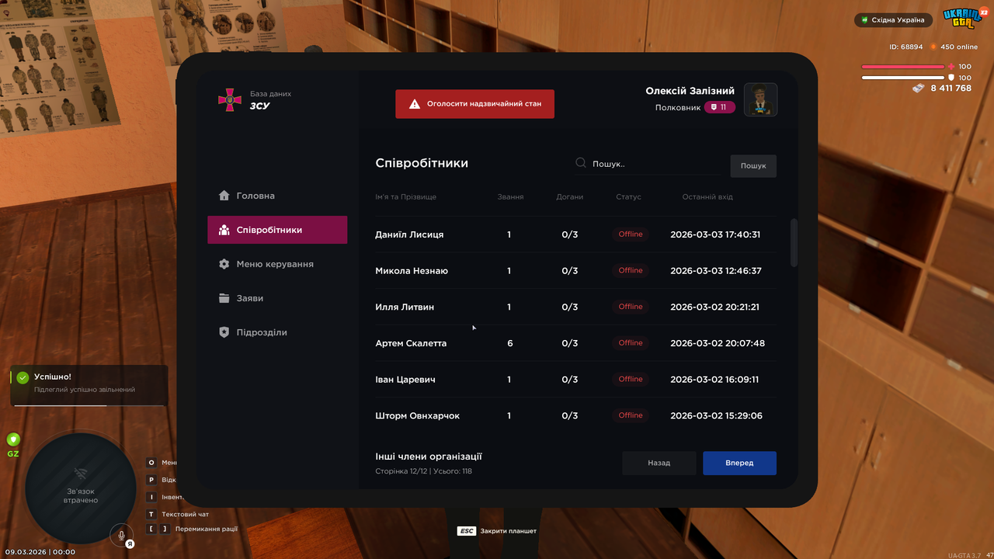
Task: Click the Звання column header
Action: [510, 197]
